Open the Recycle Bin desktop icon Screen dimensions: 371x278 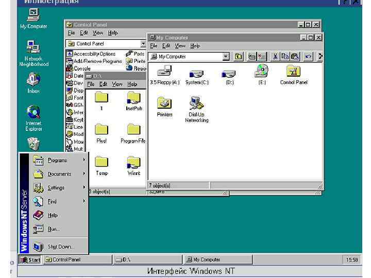pos(33,144)
